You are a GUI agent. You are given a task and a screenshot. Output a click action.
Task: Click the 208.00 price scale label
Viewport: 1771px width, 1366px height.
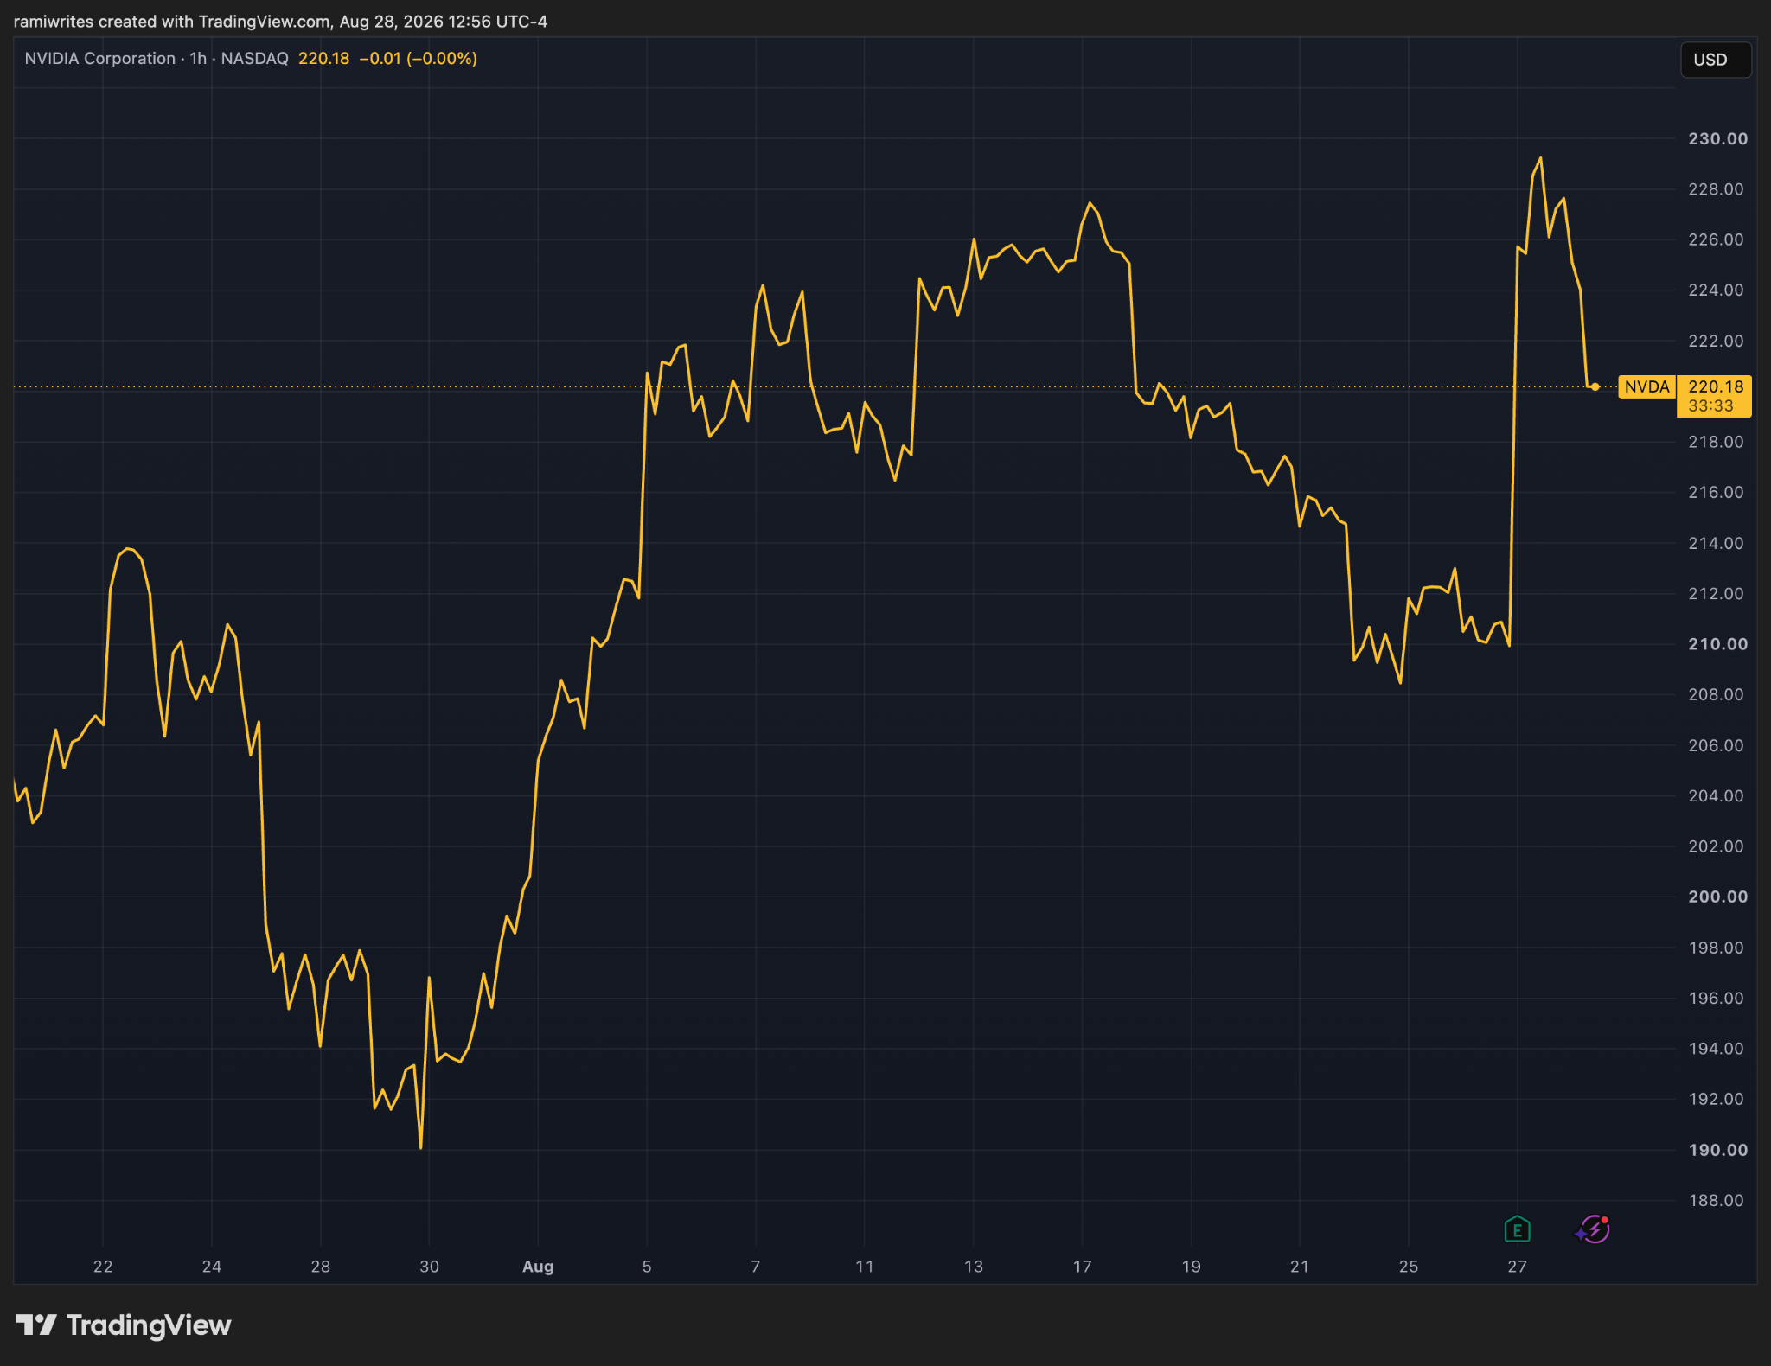pos(1716,694)
